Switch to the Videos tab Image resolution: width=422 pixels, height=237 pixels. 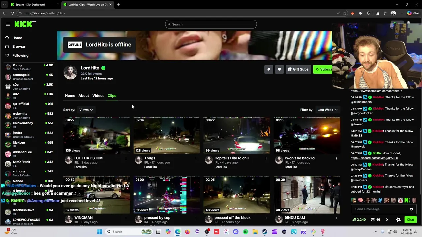tap(98, 96)
